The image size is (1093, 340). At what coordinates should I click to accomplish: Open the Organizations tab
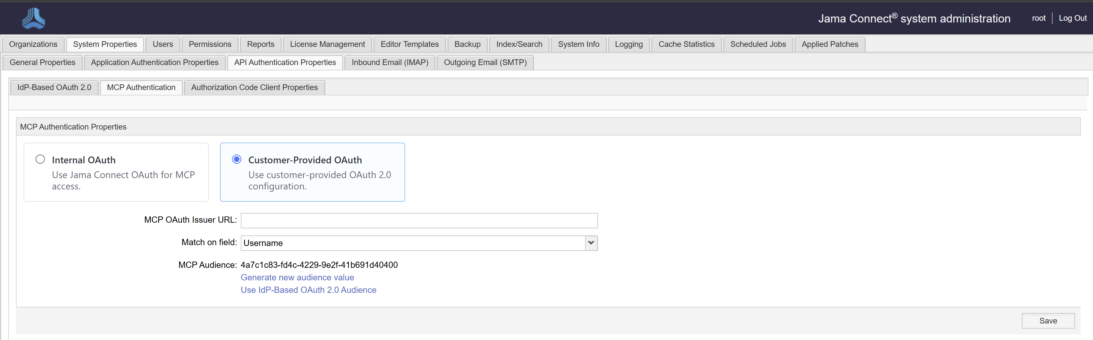pos(33,45)
